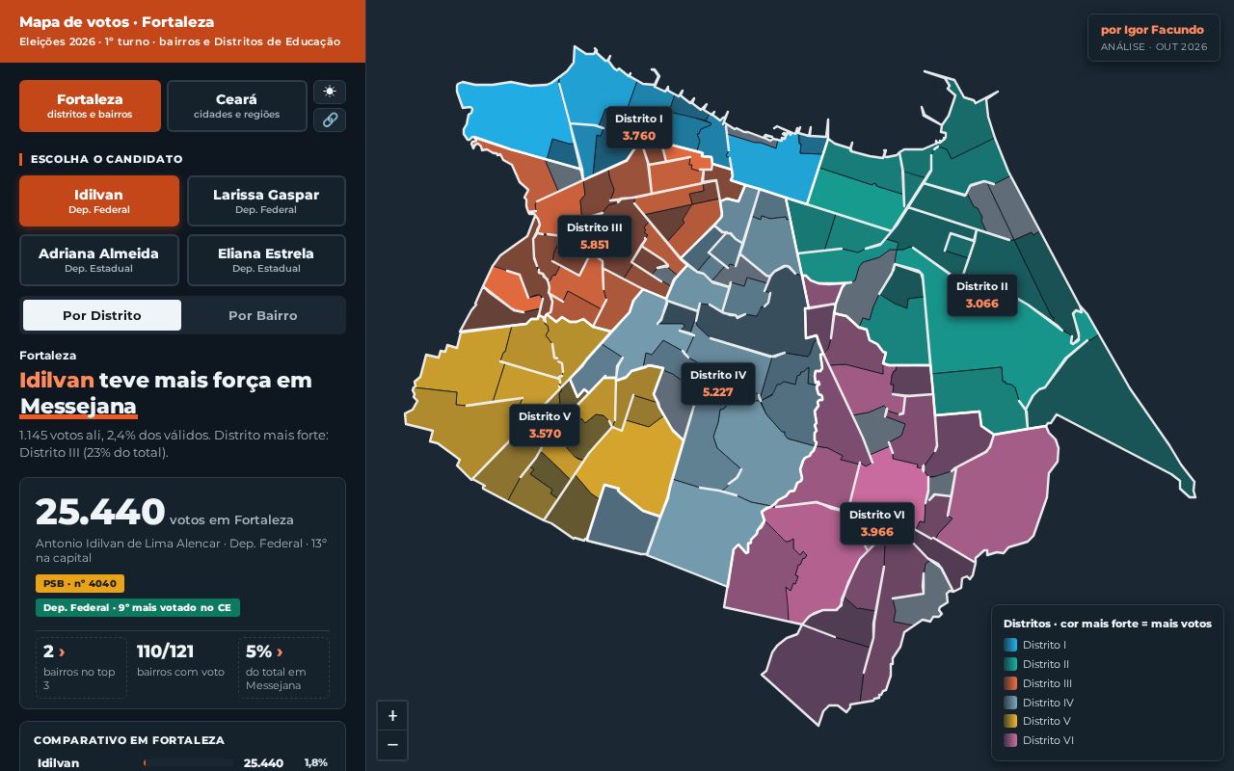Choose candidate Eliana Estrela
Image resolution: width=1234 pixels, height=771 pixels.
point(266,260)
